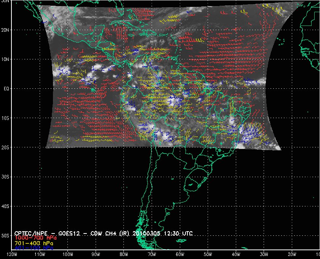Image resolution: width=320 pixels, height=259 pixels.
Task: Select the 30S latitude label
Action: click(6, 177)
